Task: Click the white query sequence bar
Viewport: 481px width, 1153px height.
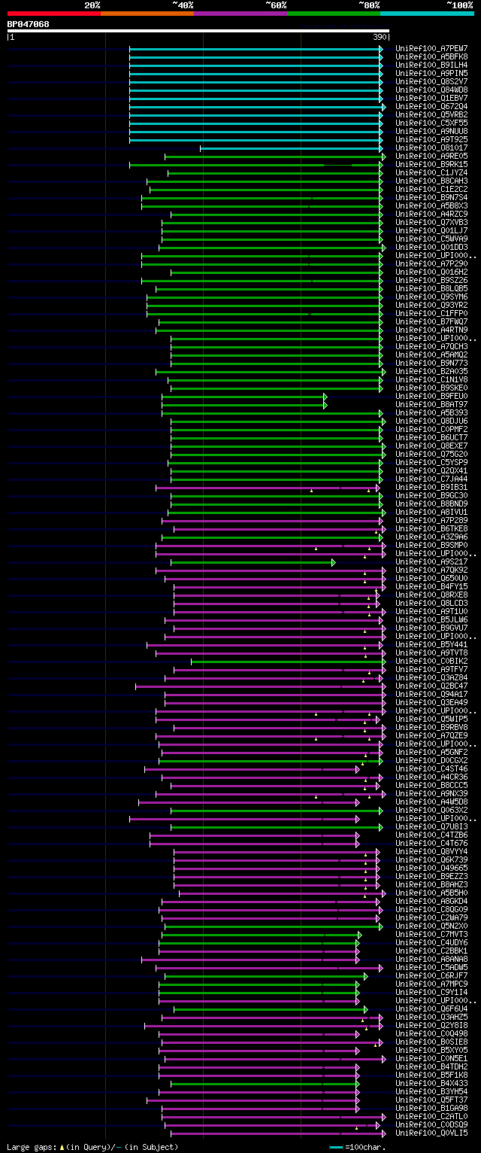Action: tap(198, 31)
